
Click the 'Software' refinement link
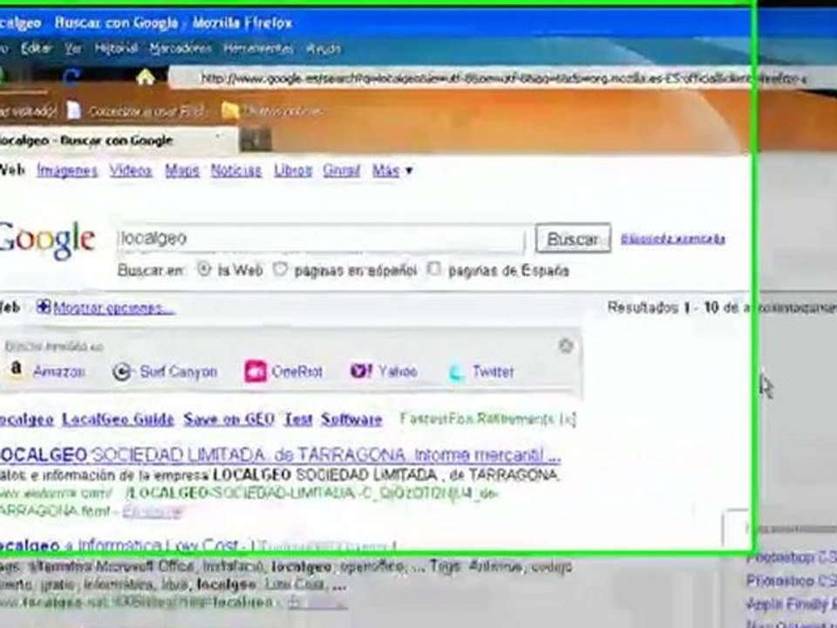(351, 420)
